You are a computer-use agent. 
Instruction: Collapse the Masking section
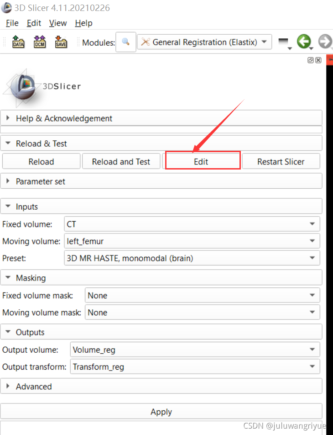click(x=161, y=278)
